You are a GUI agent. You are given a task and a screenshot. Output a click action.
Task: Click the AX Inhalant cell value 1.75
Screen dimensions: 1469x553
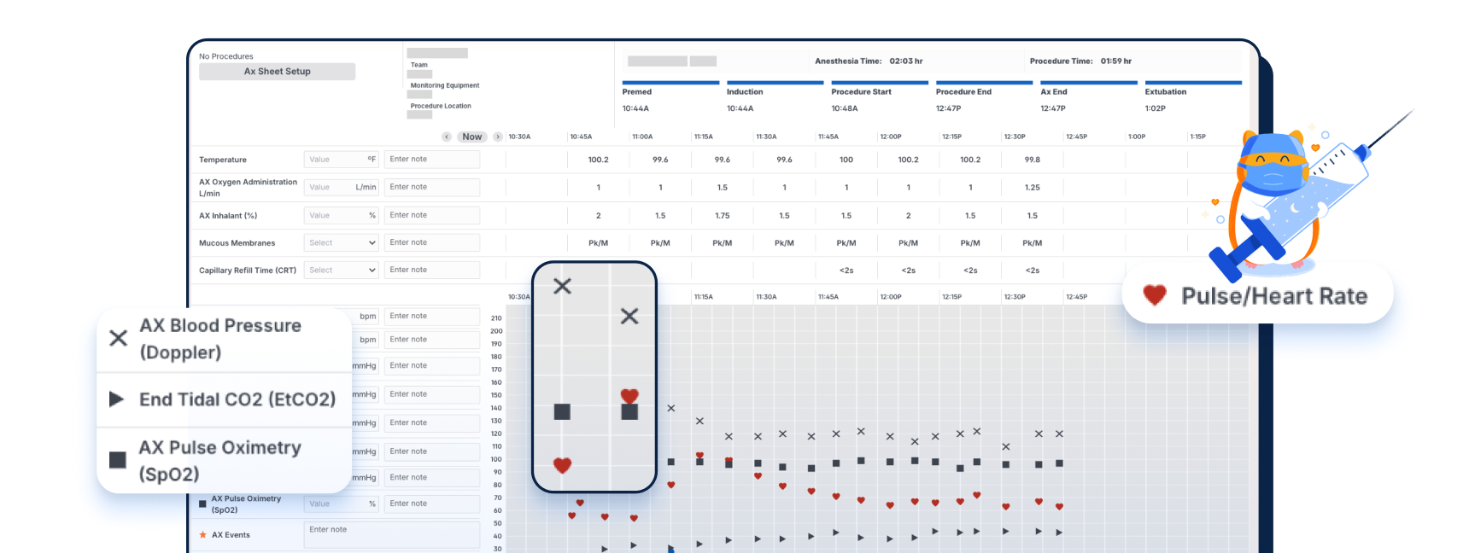[723, 216]
